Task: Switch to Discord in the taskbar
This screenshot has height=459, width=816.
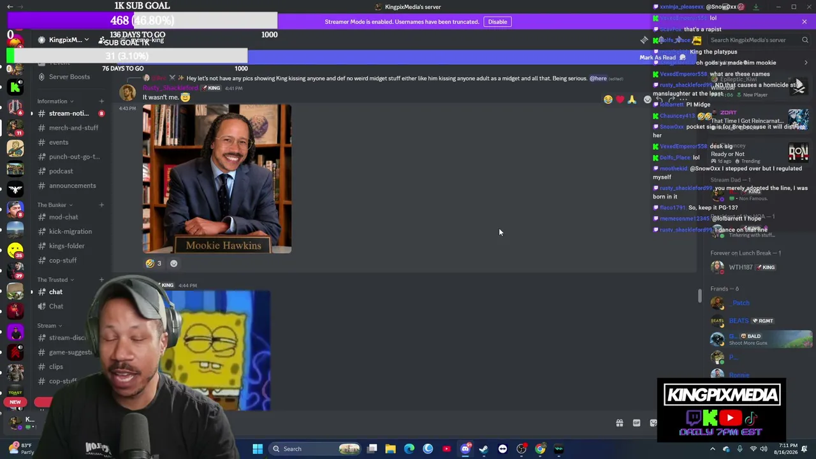Action: (465, 449)
